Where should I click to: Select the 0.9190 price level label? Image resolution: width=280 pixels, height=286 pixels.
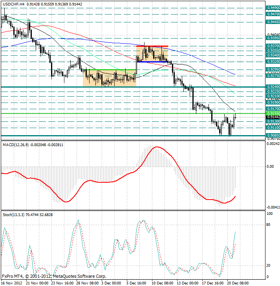click(273, 102)
